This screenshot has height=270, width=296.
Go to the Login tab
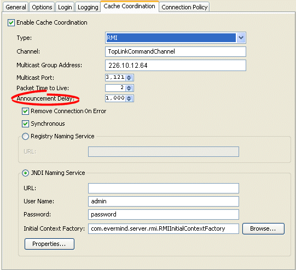(65, 7)
